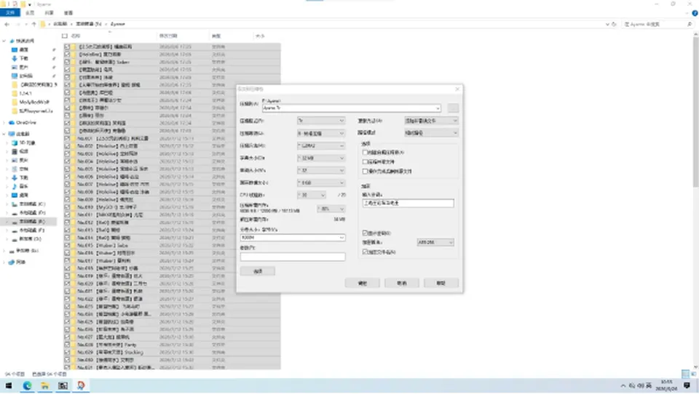The image size is (699, 394).
Task: Select the Network item in the sidebar
Action: point(20,262)
